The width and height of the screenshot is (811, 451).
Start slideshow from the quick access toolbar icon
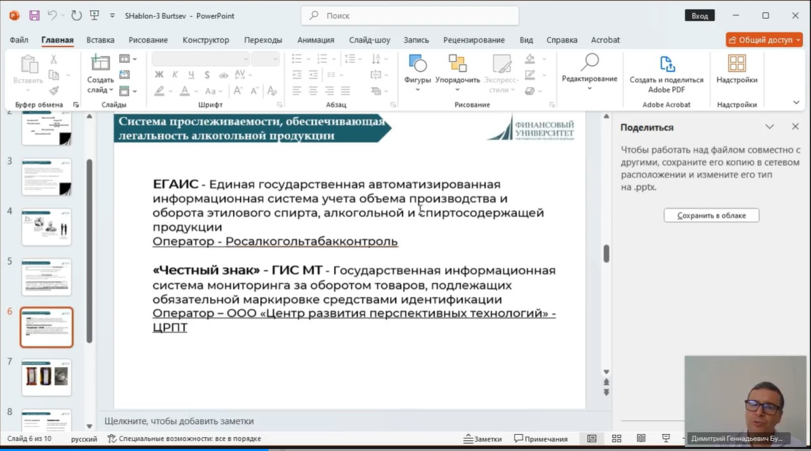click(x=95, y=16)
